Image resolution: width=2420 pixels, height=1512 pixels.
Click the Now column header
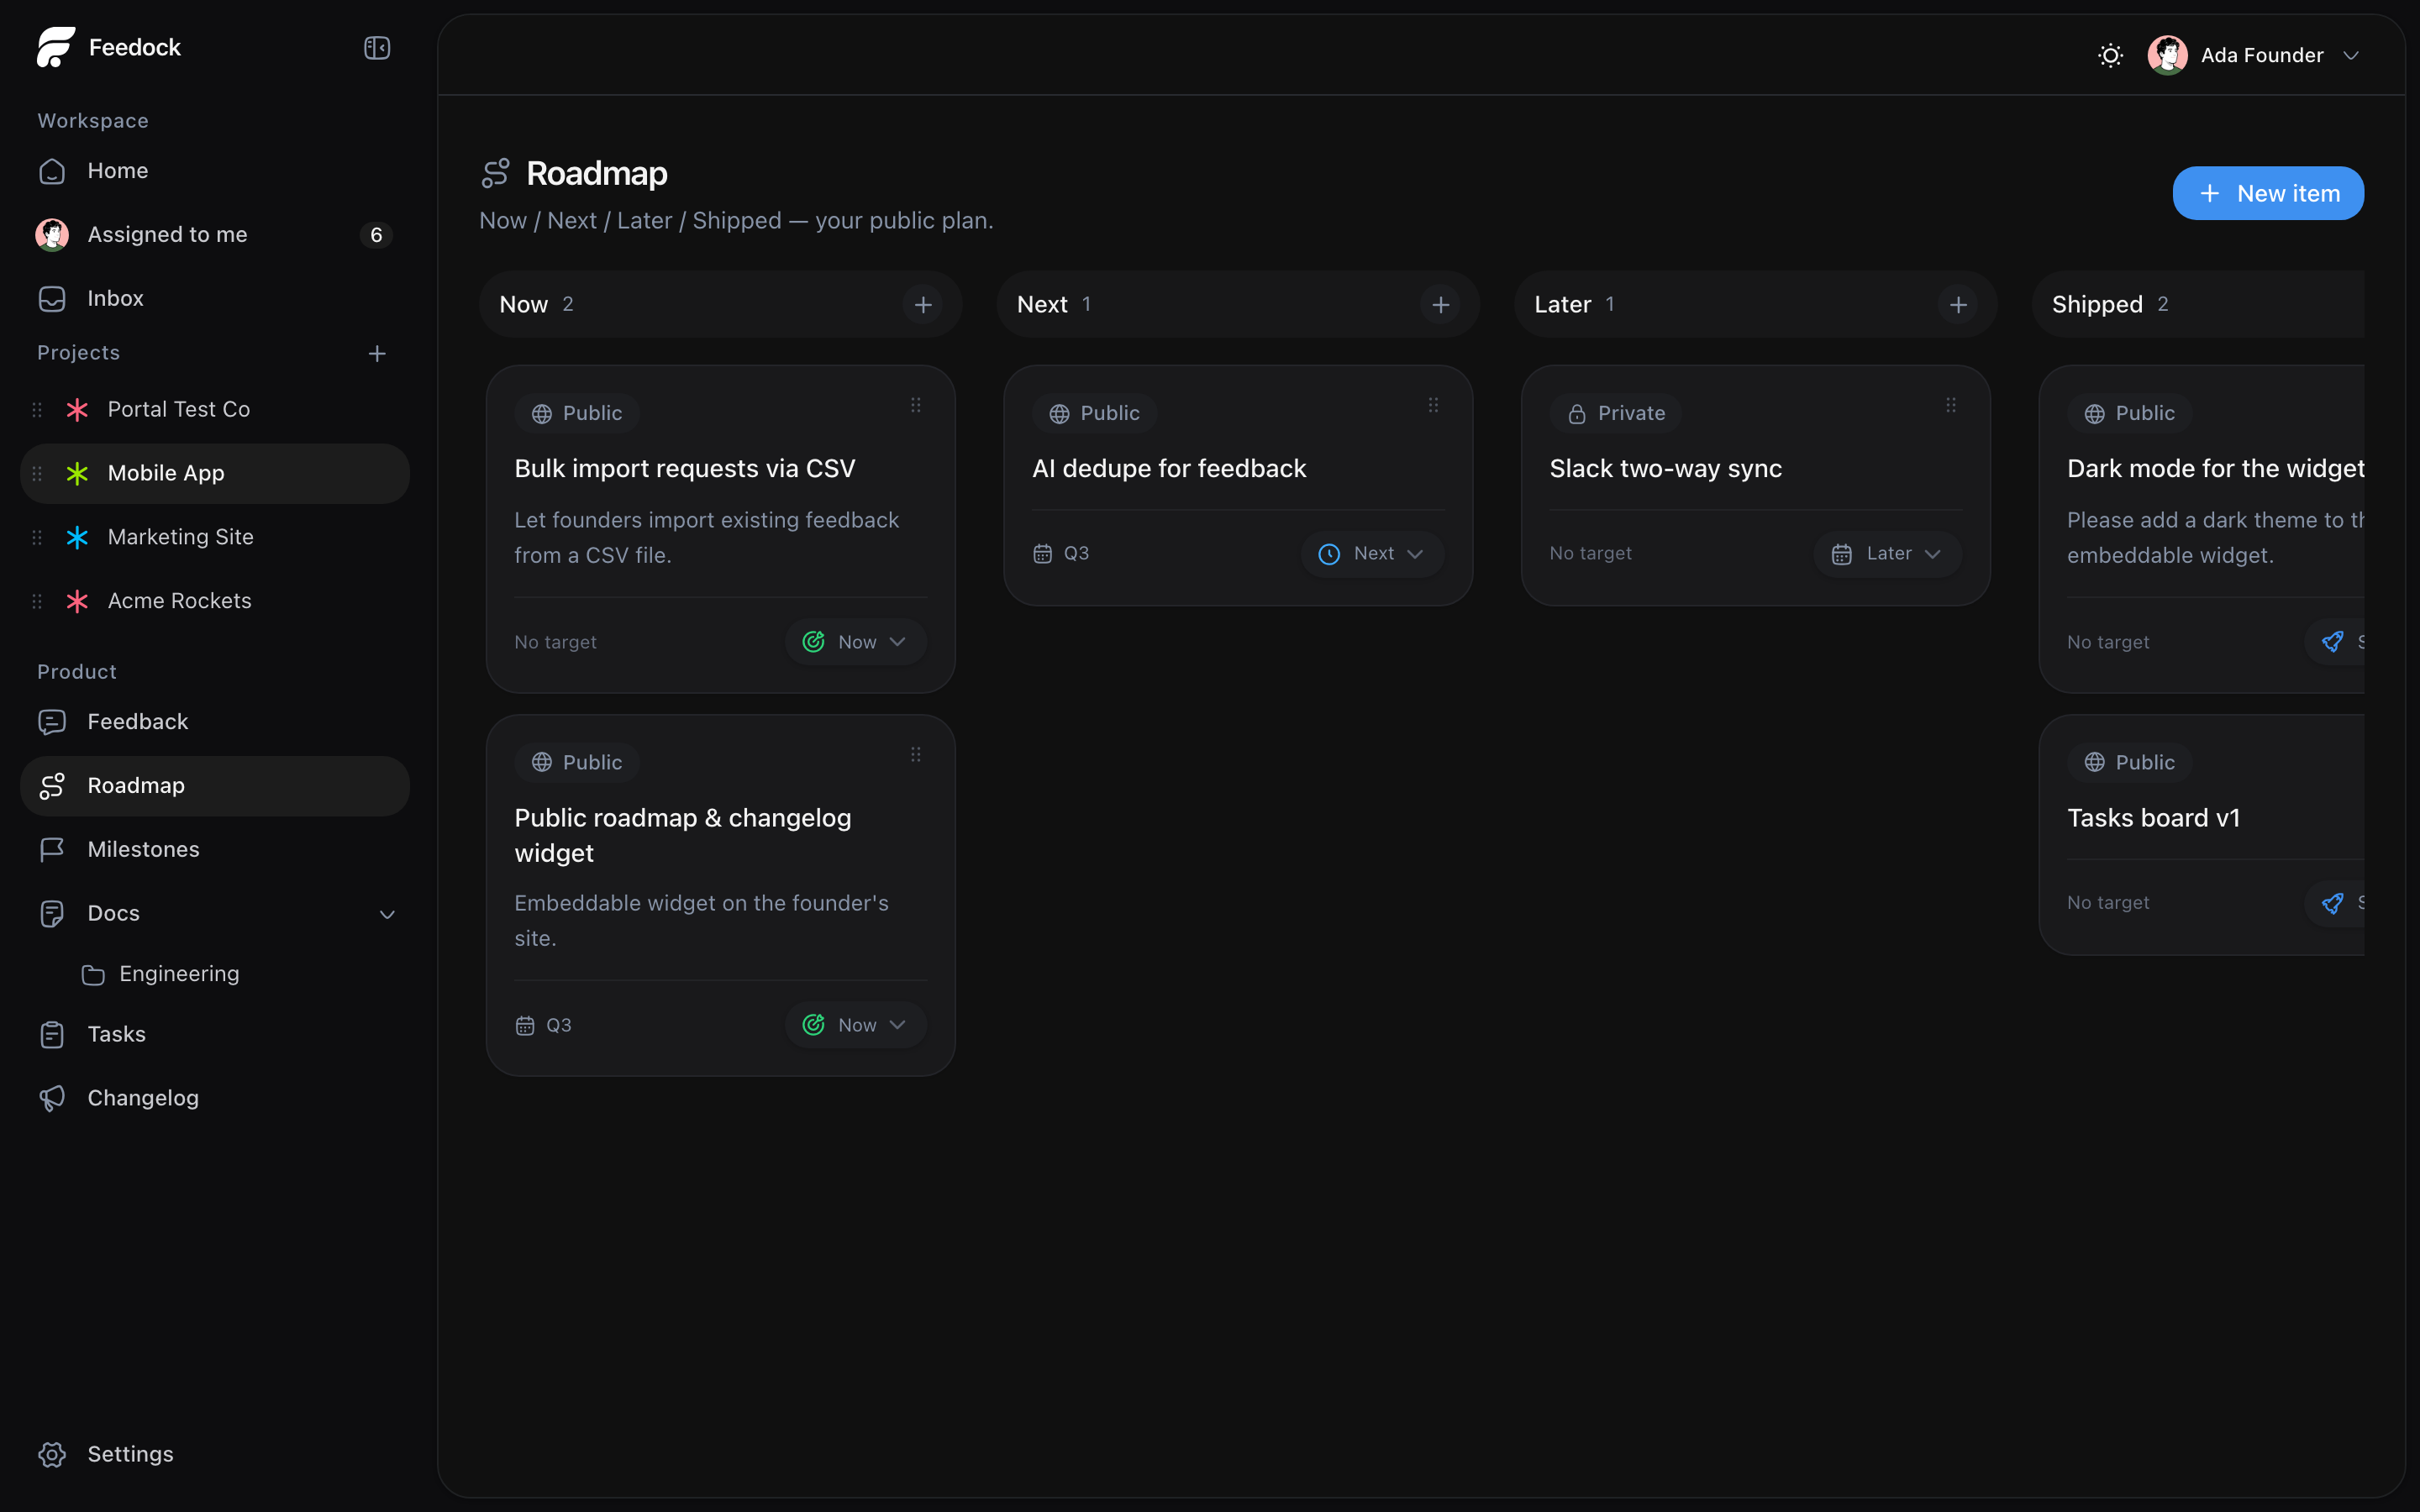click(x=720, y=304)
